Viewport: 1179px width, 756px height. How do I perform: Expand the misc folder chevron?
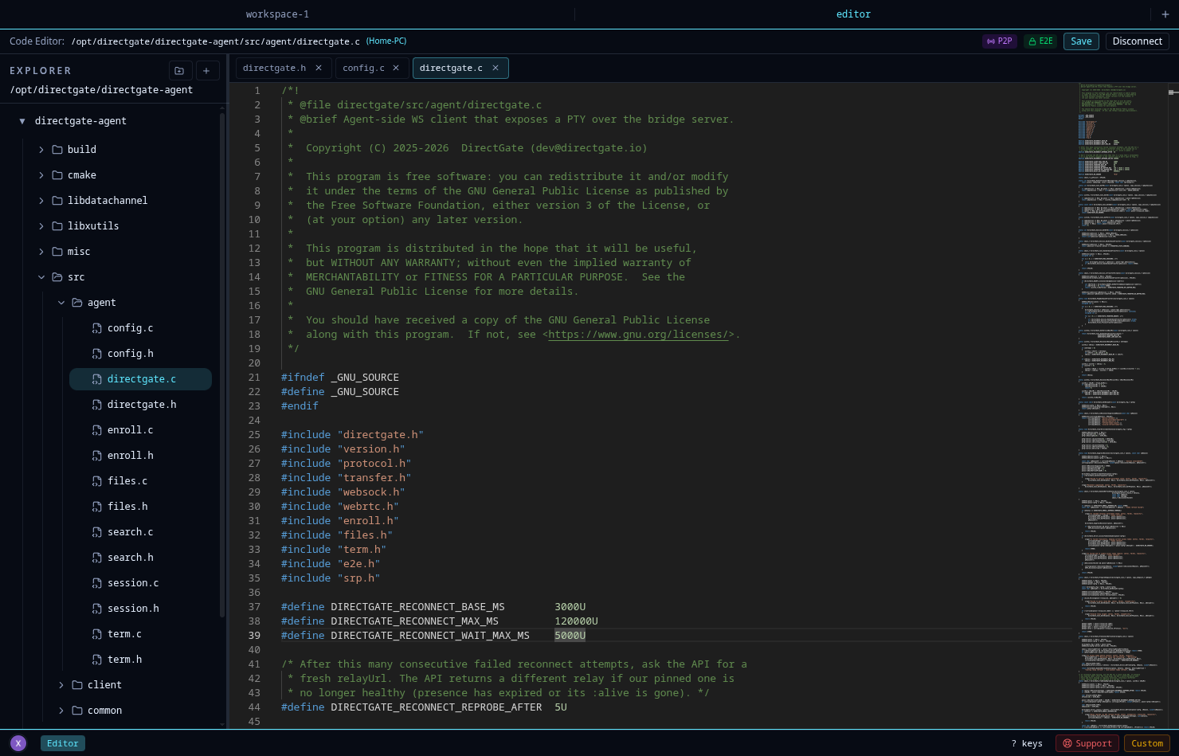pyautogui.click(x=41, y=252)
